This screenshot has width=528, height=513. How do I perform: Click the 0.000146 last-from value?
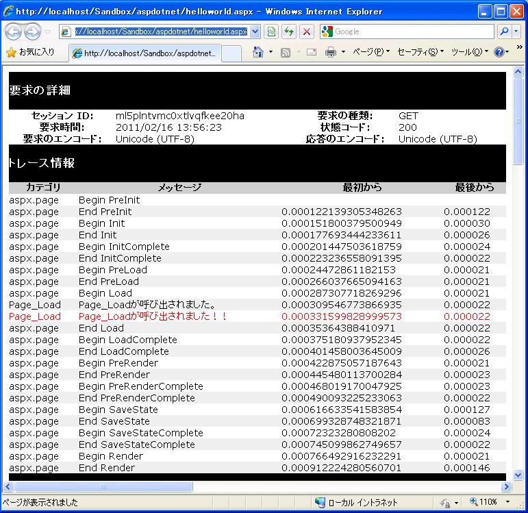(x=467, y=468)
